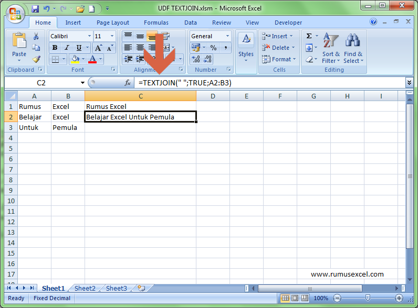Increase Decimal places

[196, 59]
